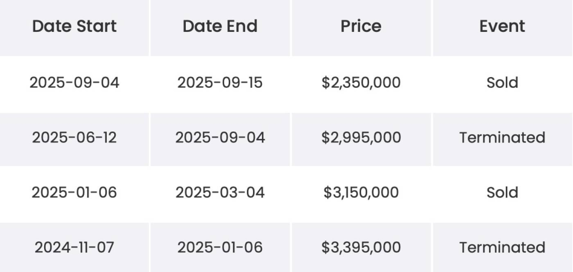Select the 2025-01-06 start date cell
Screen dimensions: 573x272
[x=74, y=193]
